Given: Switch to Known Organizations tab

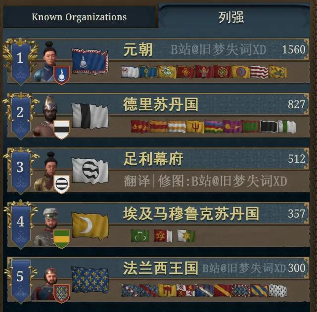Looking at the screenshot, I should point(79,17).
